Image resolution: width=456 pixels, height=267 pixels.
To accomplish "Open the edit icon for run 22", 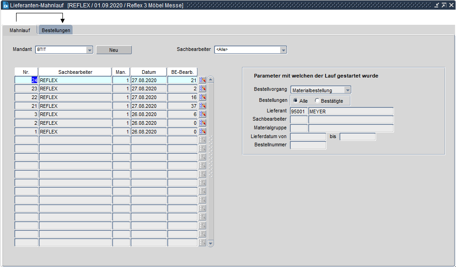I will tap(202, 97).
